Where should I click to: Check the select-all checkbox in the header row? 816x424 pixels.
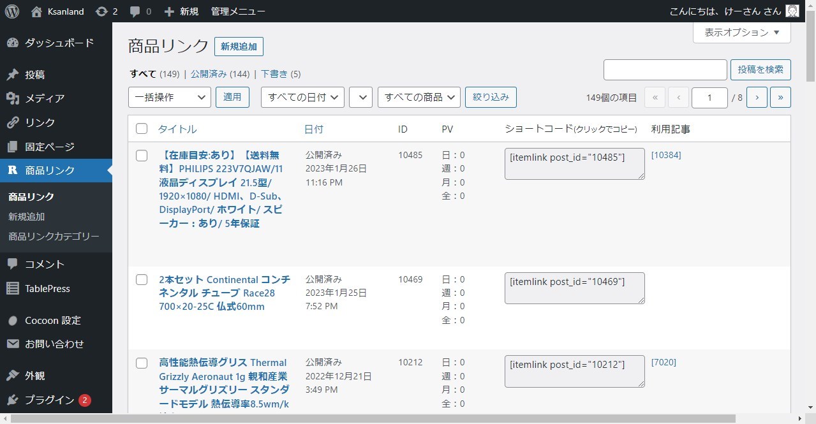tap(142, 128)
